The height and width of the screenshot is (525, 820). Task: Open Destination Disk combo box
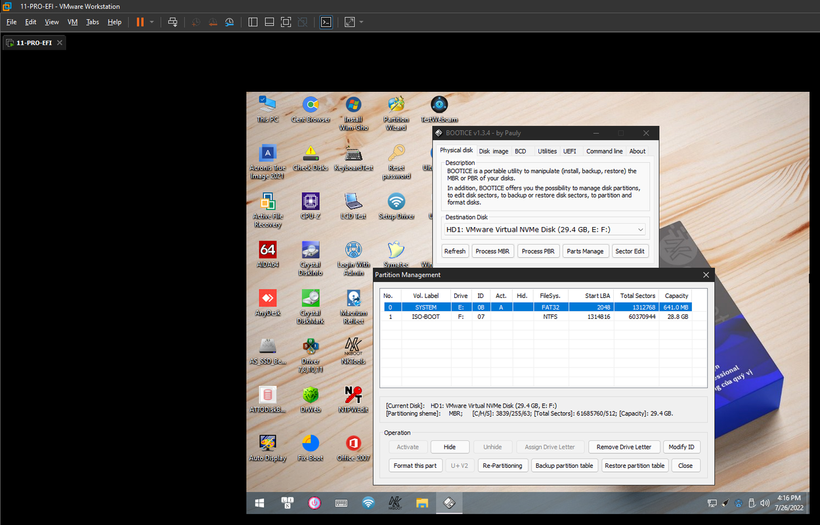tap(545, 230)
